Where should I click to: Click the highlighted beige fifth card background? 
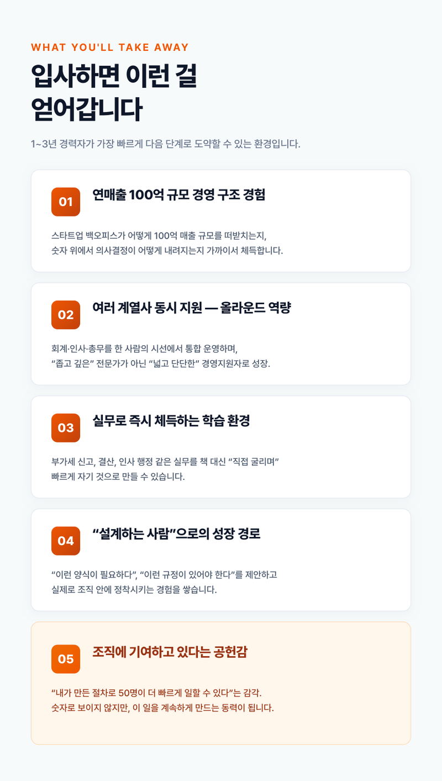coord(221,683)
